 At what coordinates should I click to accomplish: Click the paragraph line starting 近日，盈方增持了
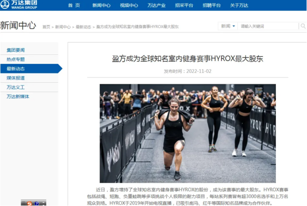(192, 190)
